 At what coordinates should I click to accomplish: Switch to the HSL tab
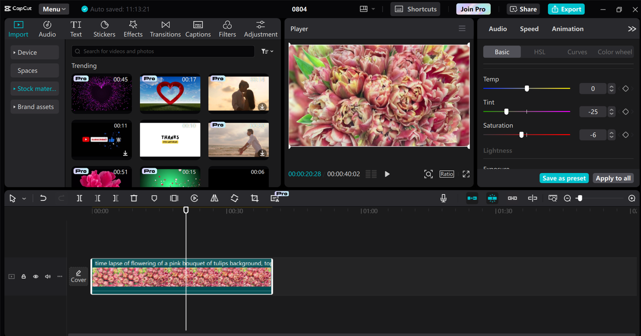[539, 52]
